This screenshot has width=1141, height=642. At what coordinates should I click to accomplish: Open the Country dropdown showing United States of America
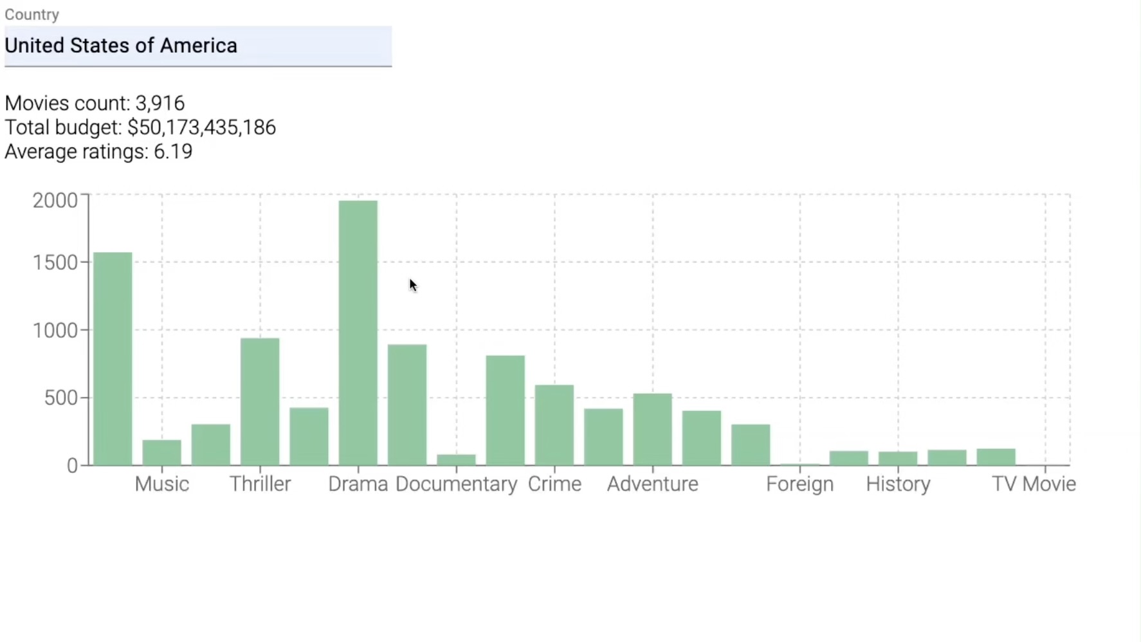pyautogui.click(x=197, y=46)
